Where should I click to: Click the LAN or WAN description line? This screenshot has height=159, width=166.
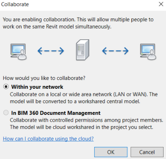coord(84,94)
